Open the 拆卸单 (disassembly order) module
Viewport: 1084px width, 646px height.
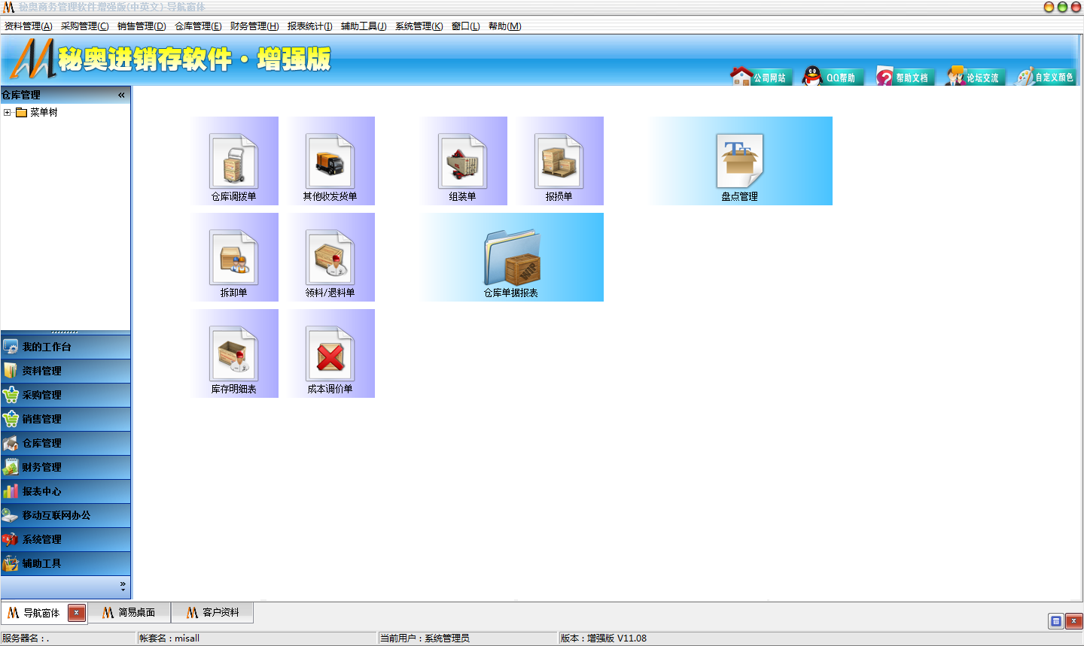pyautogui.click(x=234, y=257)
